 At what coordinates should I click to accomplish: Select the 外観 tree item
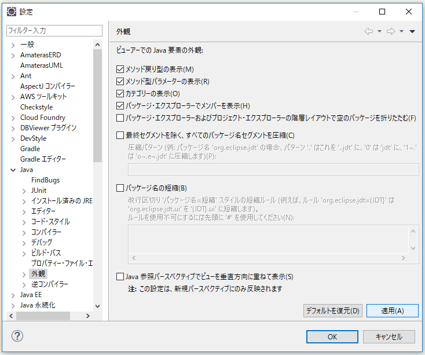[38, 274]
